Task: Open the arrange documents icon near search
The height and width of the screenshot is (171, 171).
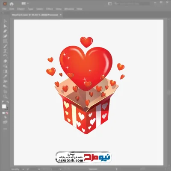Action: tap(110, 3)
